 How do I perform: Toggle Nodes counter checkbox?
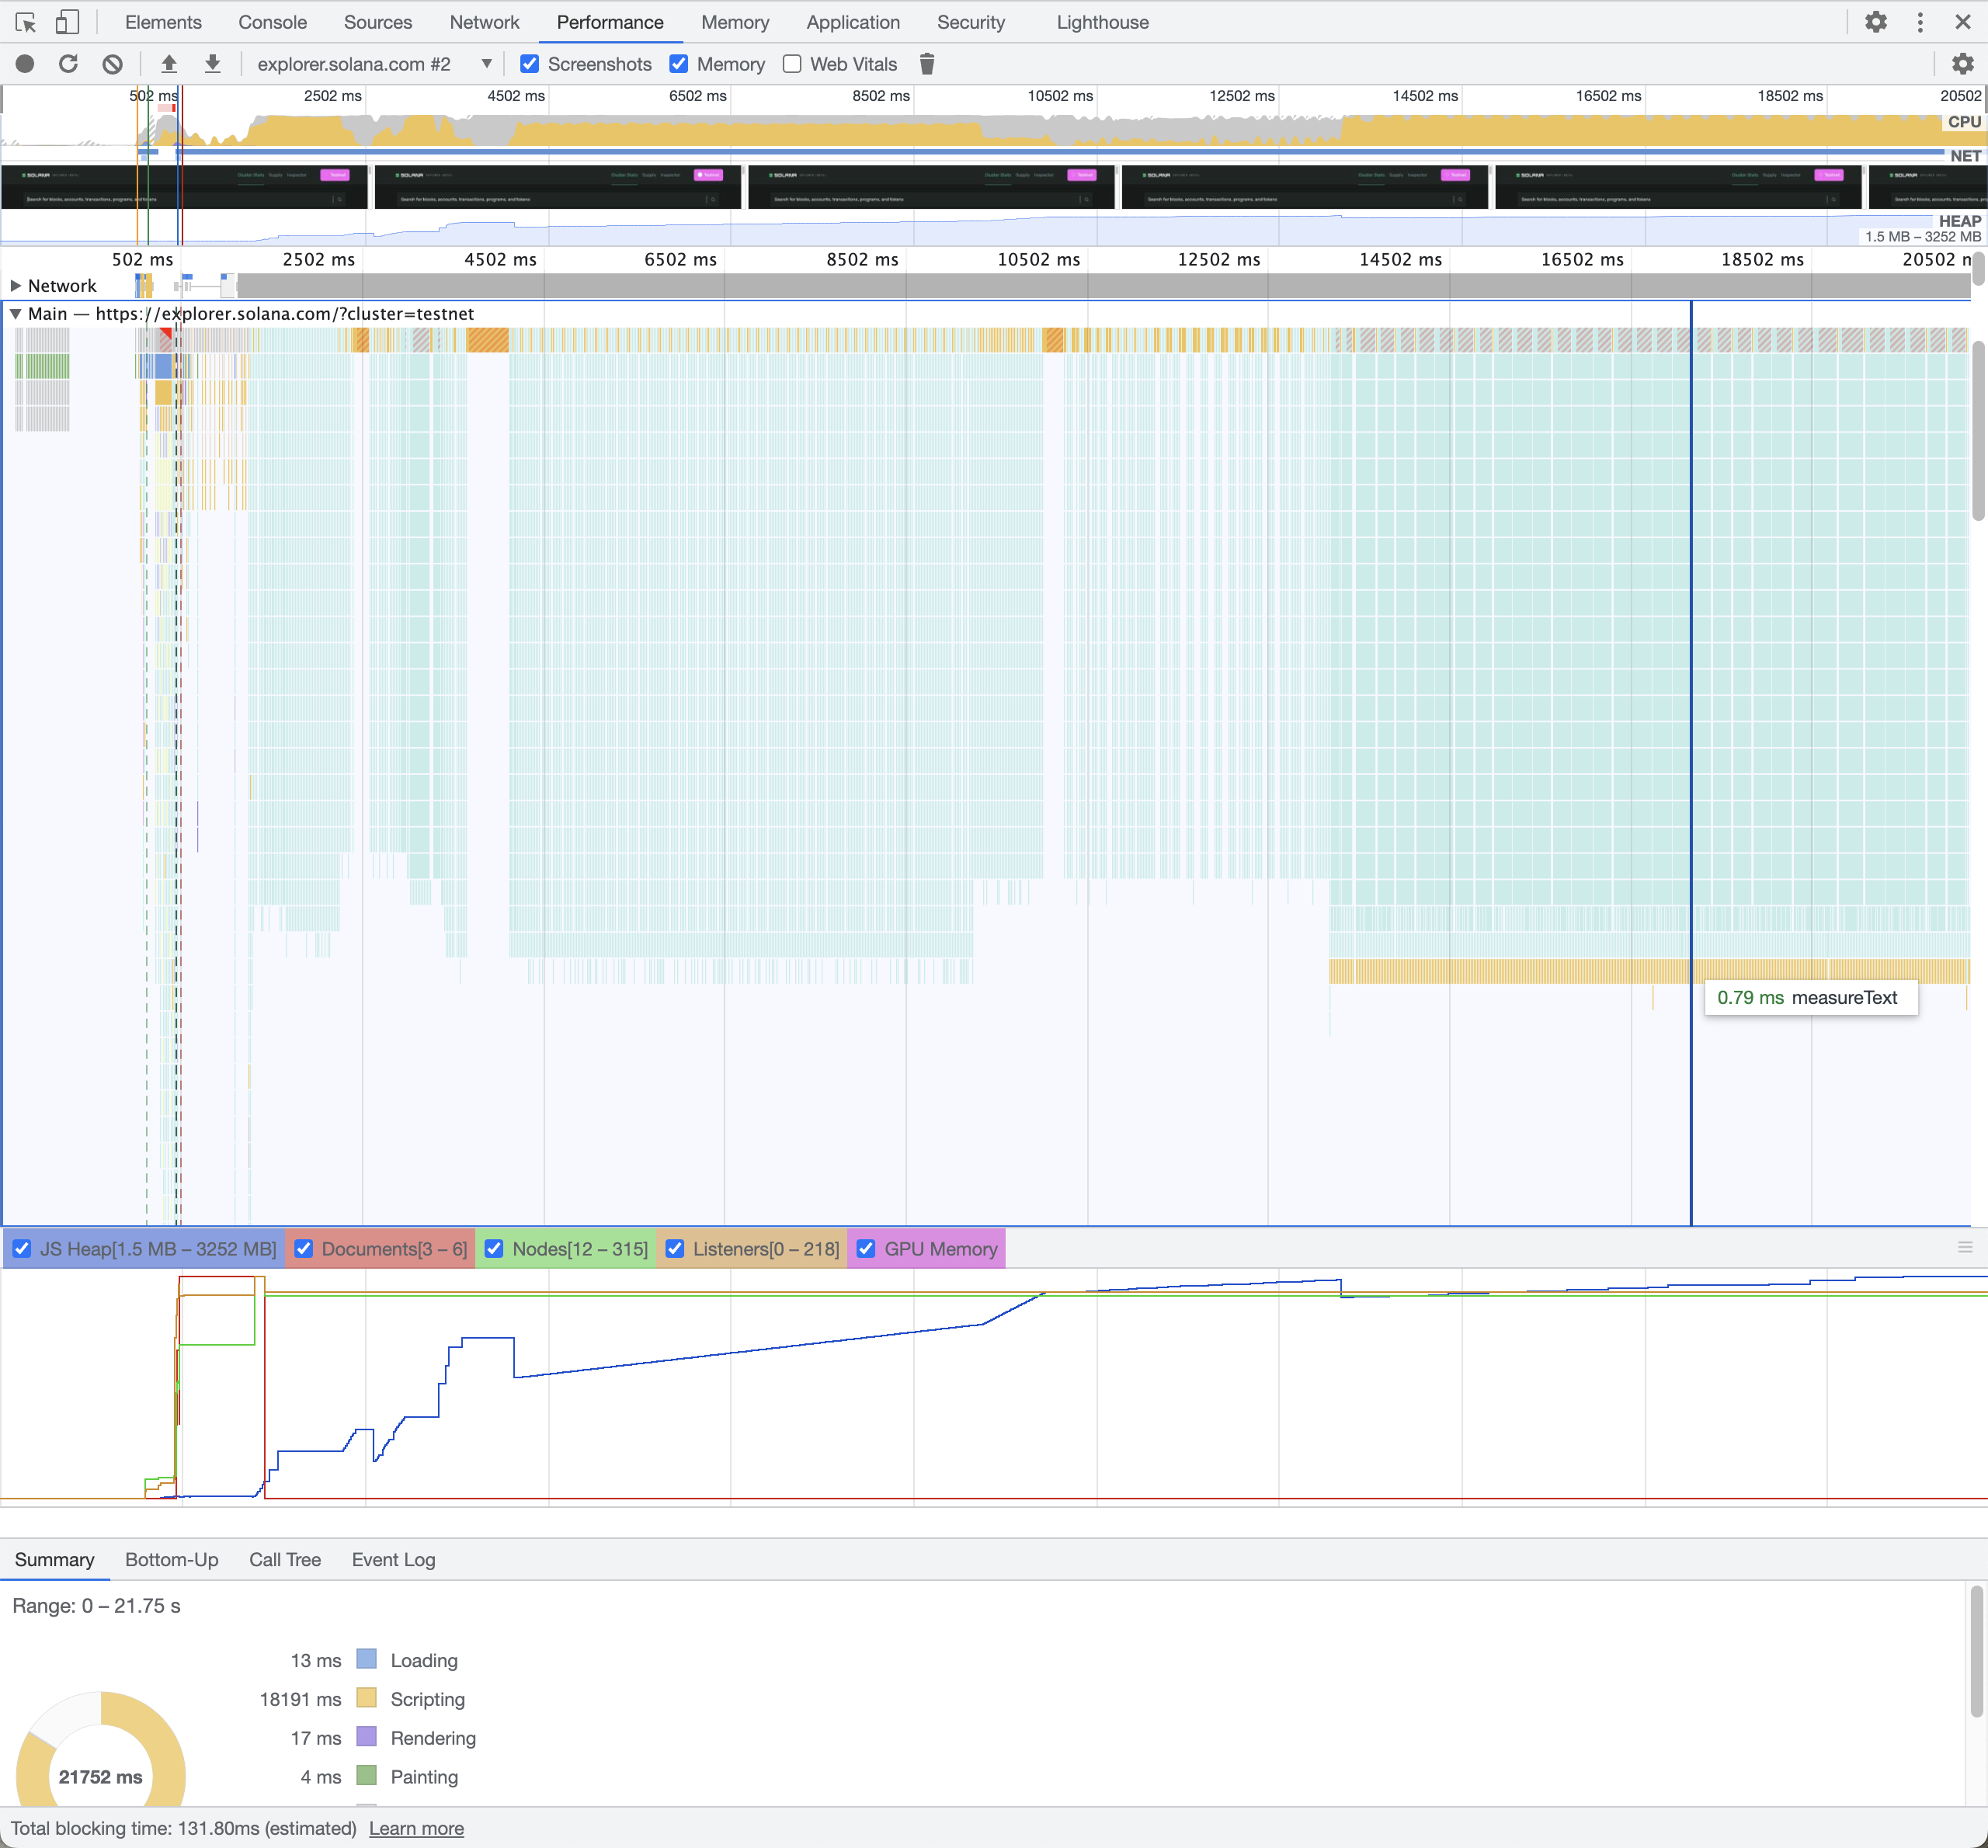494,1249
